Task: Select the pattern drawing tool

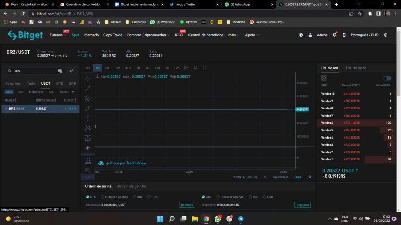Action: click(88, 128)
